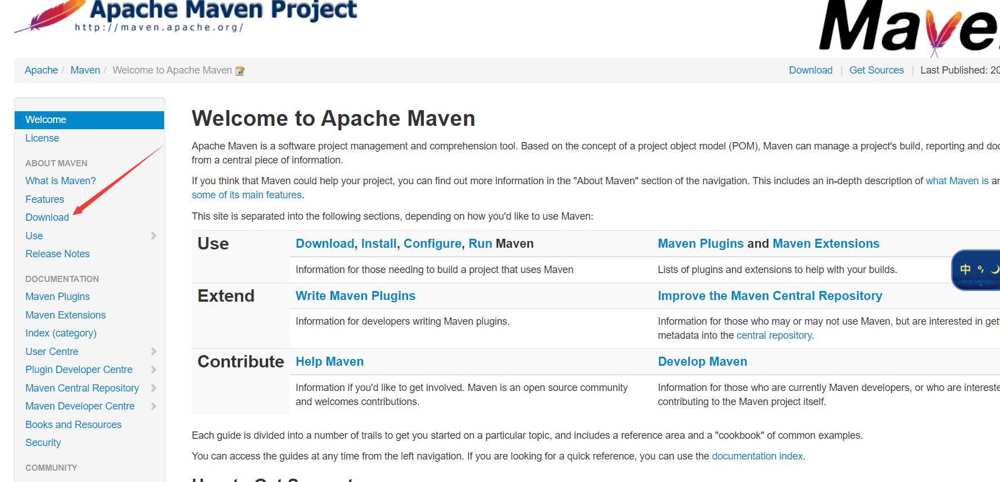Open Security in the sidebar
1000x482 pixels.
coord(43,443)
